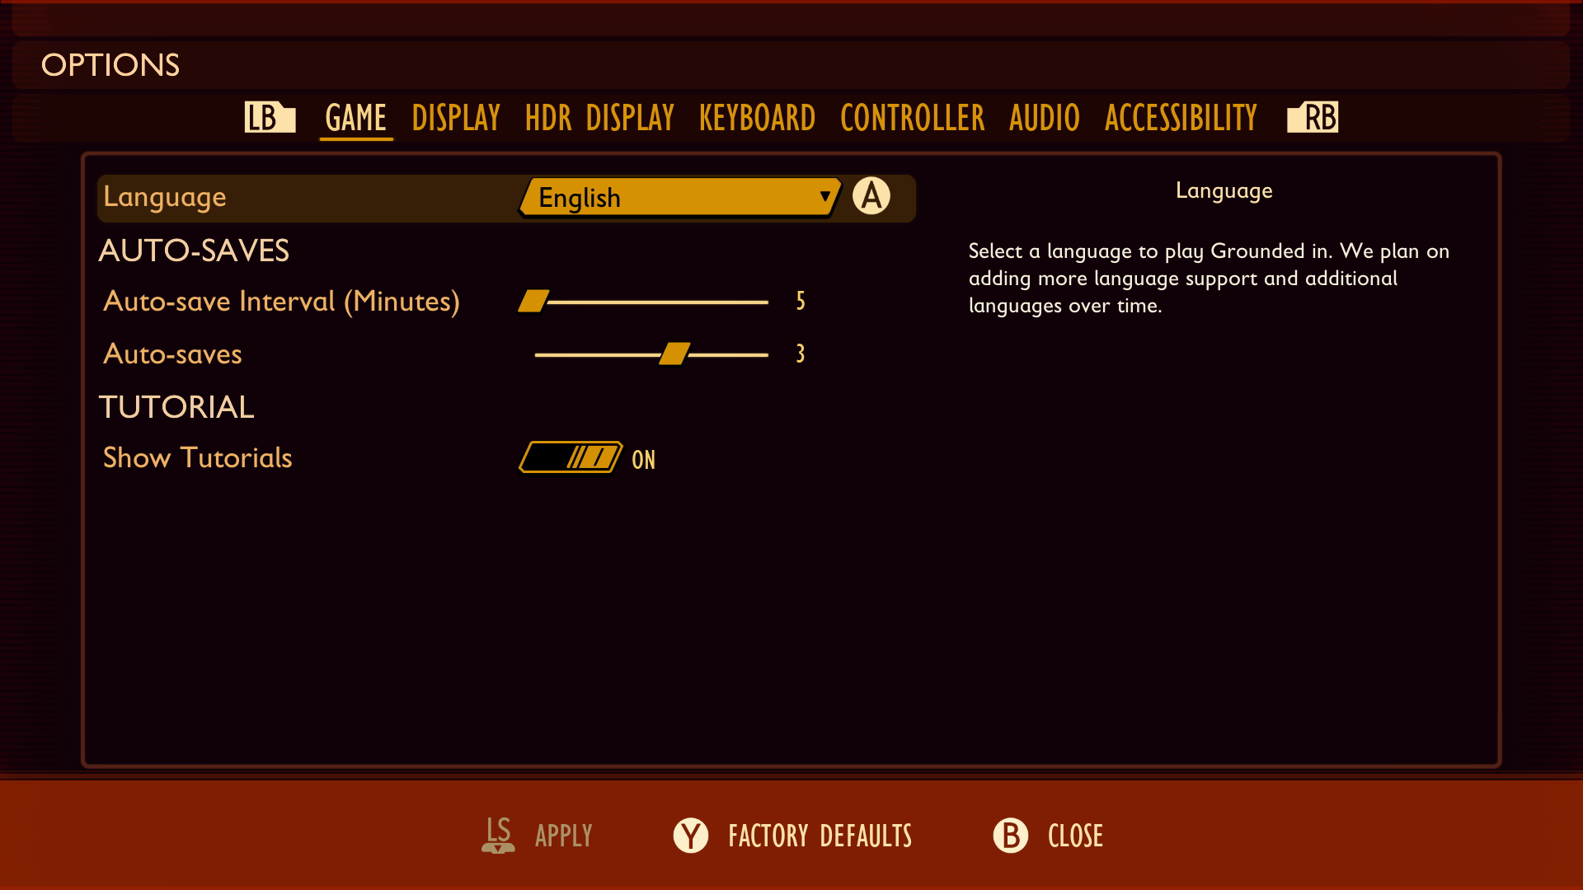Click the DISPLAY tab icon

point(454,116)
